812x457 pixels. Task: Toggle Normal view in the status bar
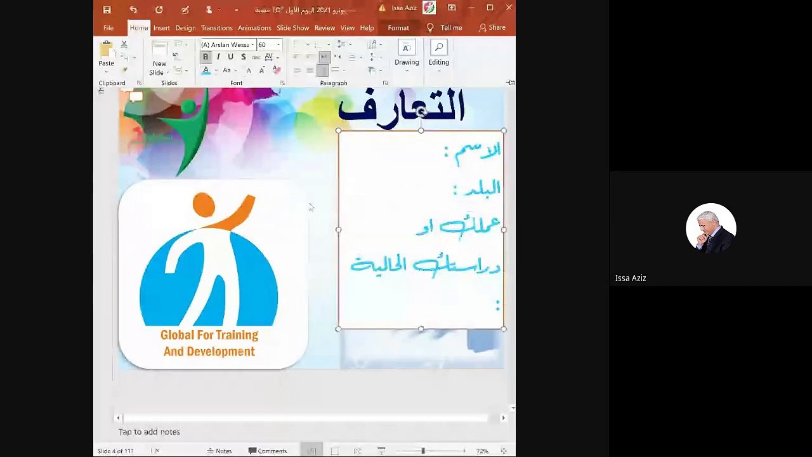[x=311, y=451]
